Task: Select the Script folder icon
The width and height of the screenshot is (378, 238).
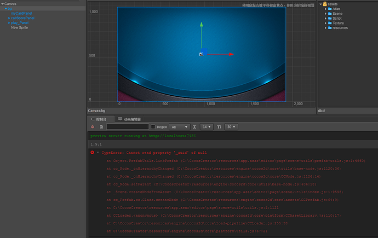Action: 329,18
